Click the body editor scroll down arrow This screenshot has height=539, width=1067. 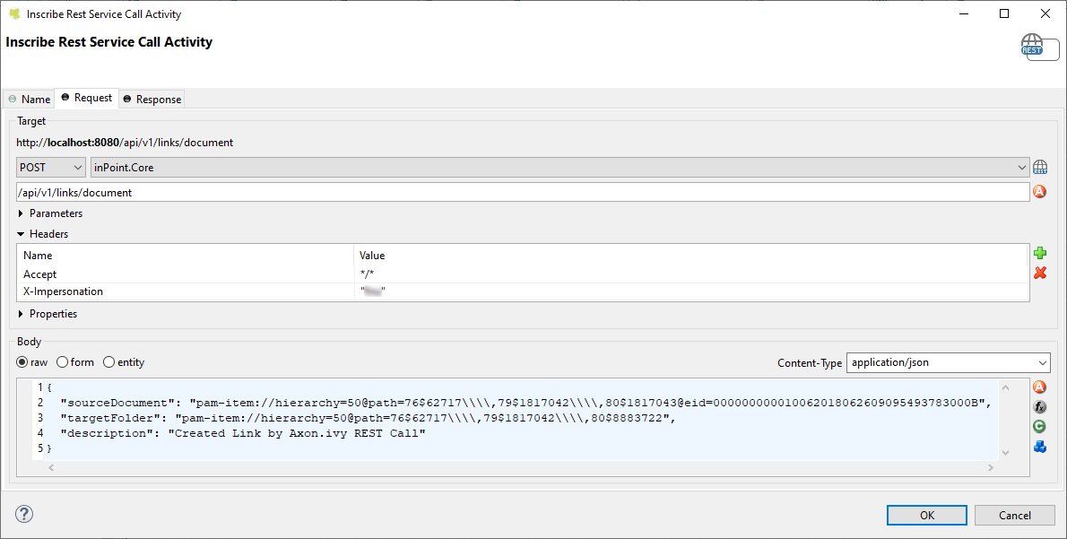1006,453
